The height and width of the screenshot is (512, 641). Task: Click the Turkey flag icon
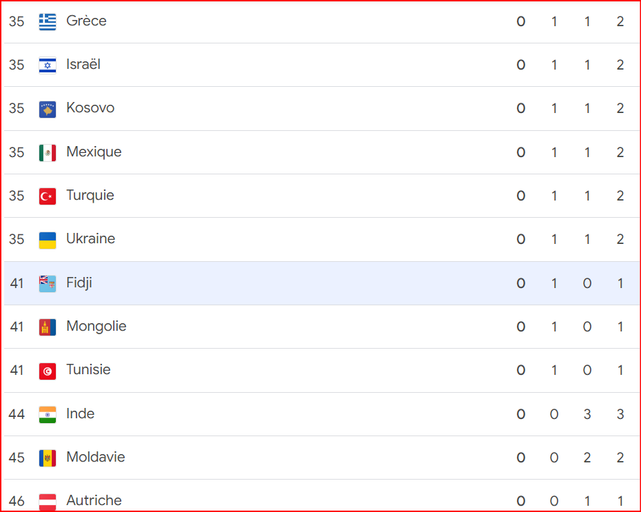pos(48,196)
